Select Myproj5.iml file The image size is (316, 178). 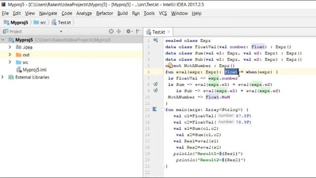31,70
